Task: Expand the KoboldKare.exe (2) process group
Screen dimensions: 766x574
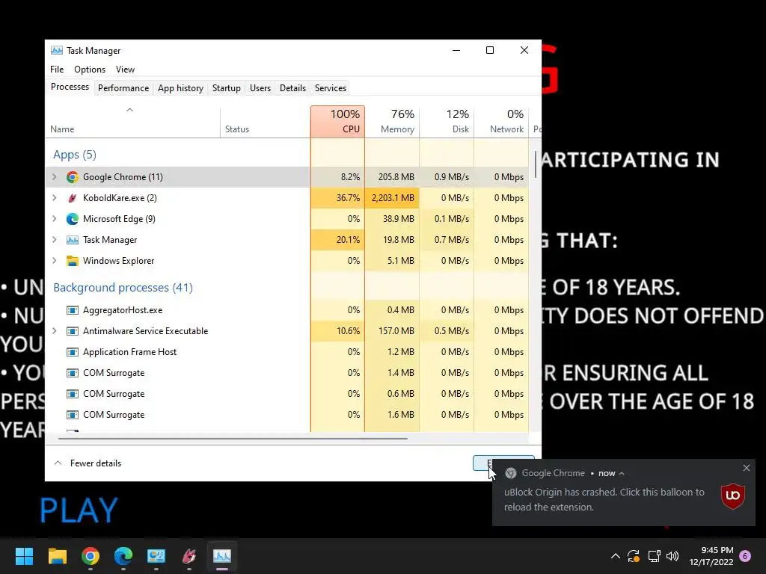Action: 54,198
